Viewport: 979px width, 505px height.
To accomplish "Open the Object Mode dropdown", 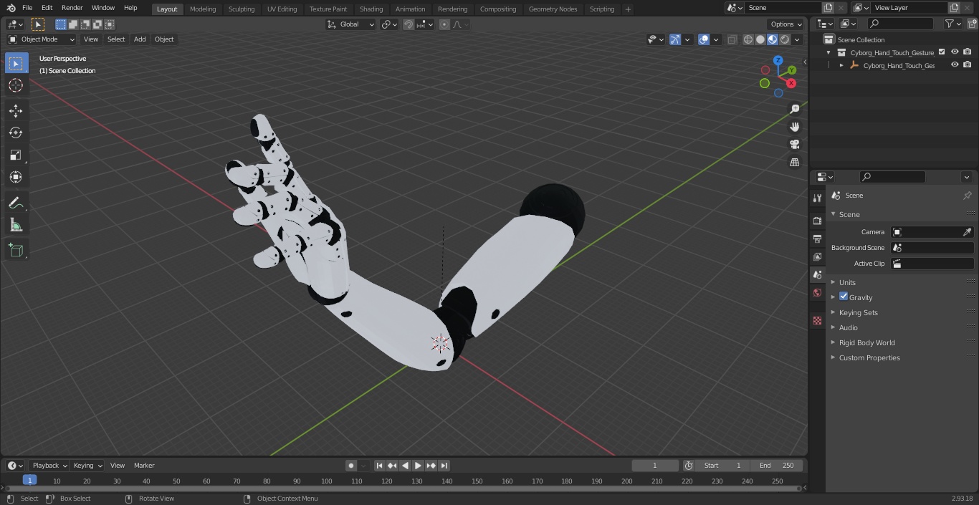I will point(42,39).
